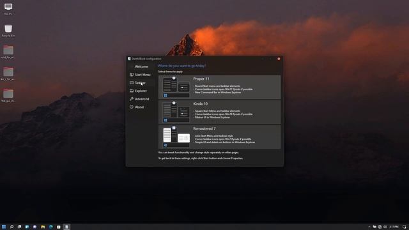
Task: Select the bottom desktop folder icon
Action: 8,96
